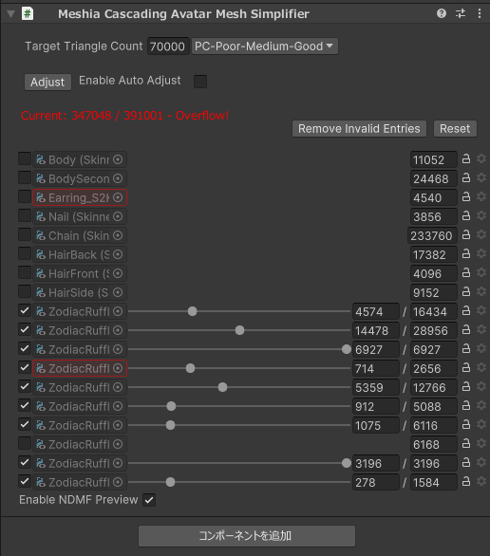Image resolution: width=490 pixels, height=556 pixels.
Task: Select the HairSide object reference field
Action: (x=80, y=292)
